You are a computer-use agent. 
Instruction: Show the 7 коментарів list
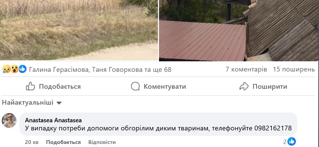coord(246,69)
